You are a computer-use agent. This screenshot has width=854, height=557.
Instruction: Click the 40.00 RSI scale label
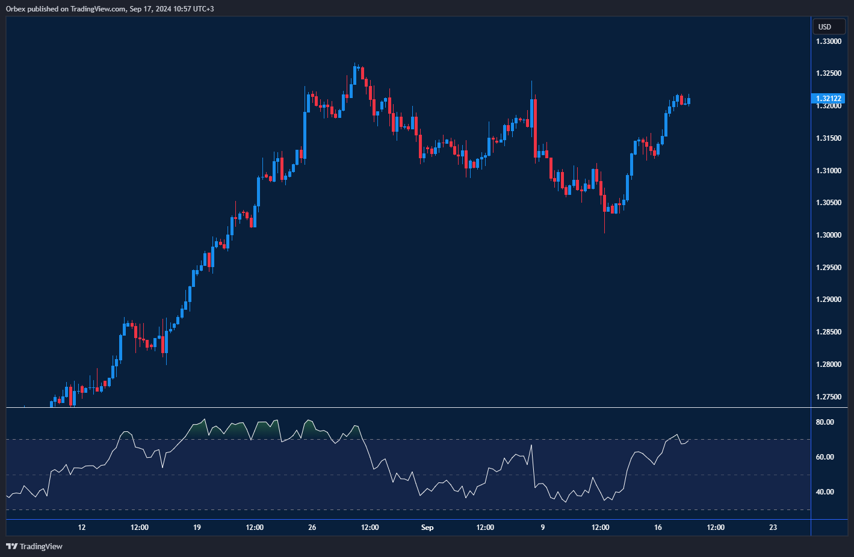pyautogui.click(x=825, y=492)
